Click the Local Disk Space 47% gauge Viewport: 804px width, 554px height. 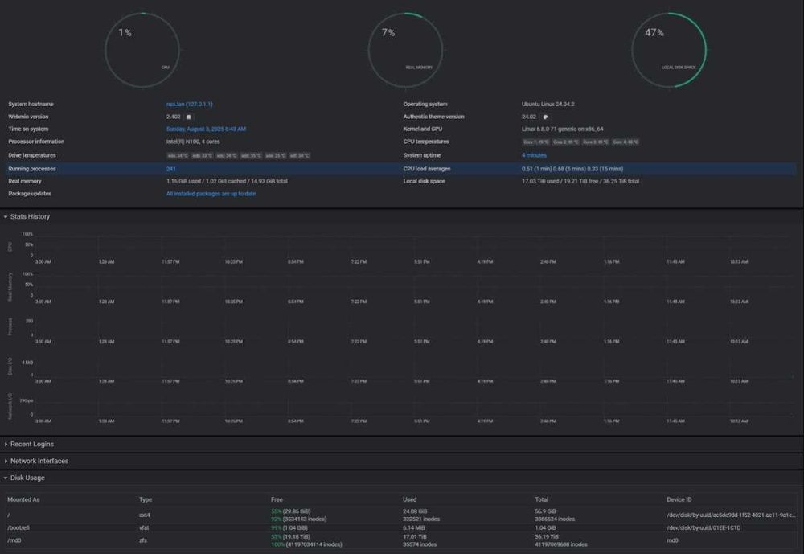click(669, 50)
